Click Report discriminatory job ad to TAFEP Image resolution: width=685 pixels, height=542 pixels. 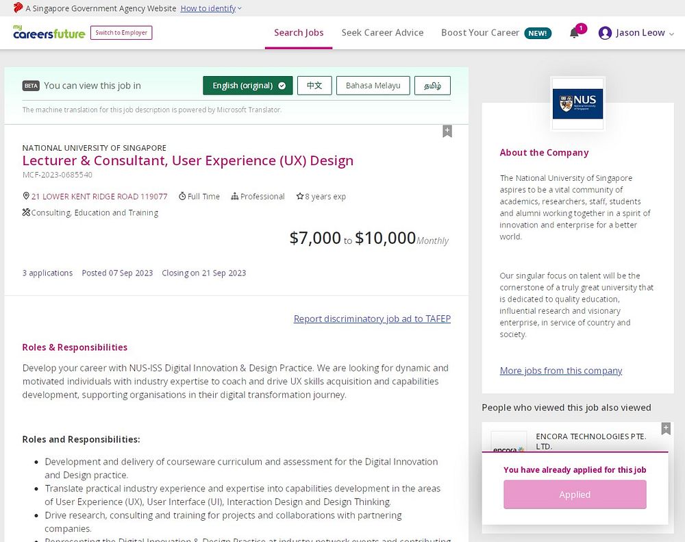pyautogui.click(x=372, y=319)
